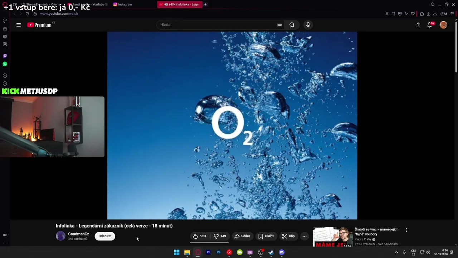Open Windows Start menu
The width and height of the screenshot is (458, 258).
coord(176,252)
